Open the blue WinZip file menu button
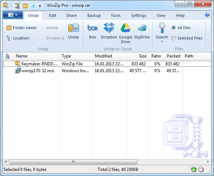 click(13, 15)
